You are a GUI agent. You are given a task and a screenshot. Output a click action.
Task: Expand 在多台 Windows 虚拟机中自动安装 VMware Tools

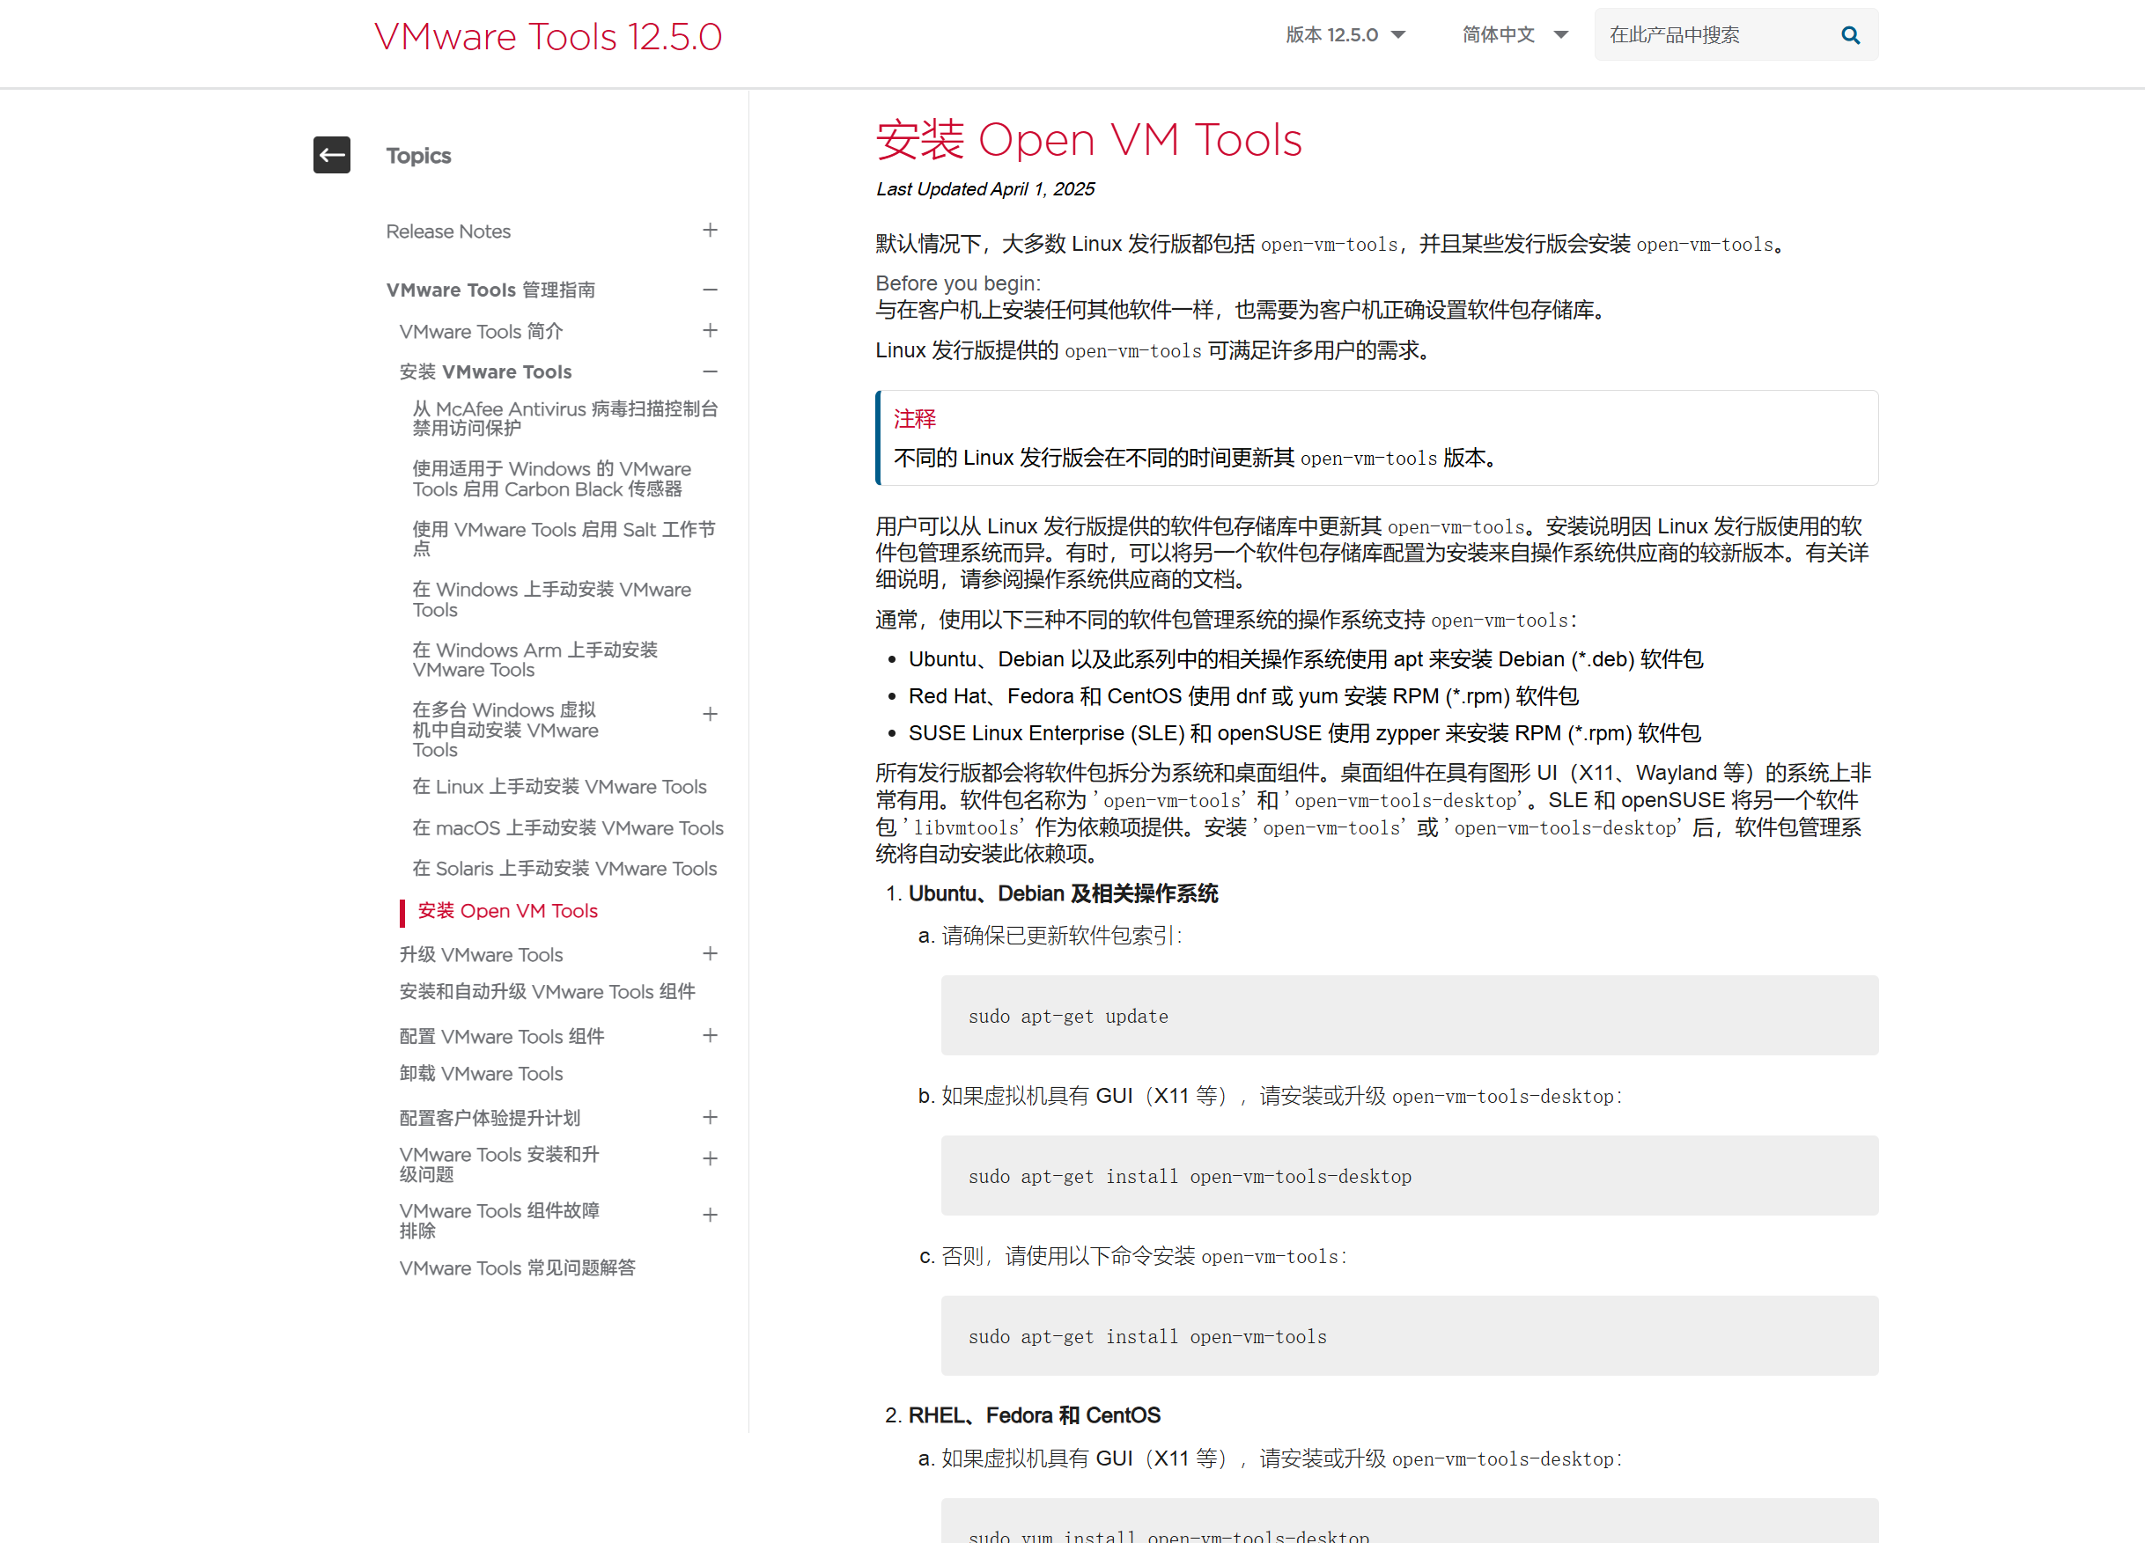[711, 714]
